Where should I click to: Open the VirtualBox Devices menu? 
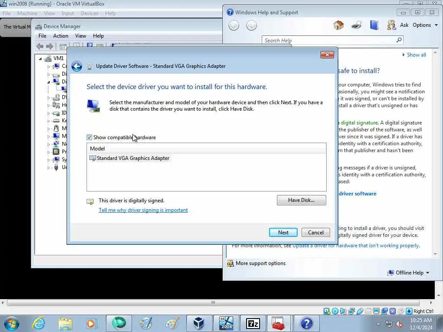90,13
